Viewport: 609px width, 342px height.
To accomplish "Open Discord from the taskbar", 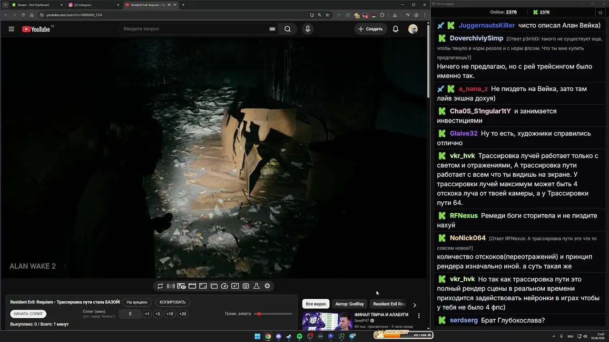I will click(x=278, y=336).
